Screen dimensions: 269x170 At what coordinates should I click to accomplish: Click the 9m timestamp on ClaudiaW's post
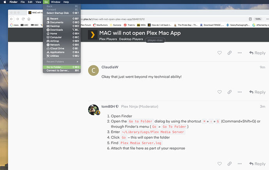[x=262, y=67]
